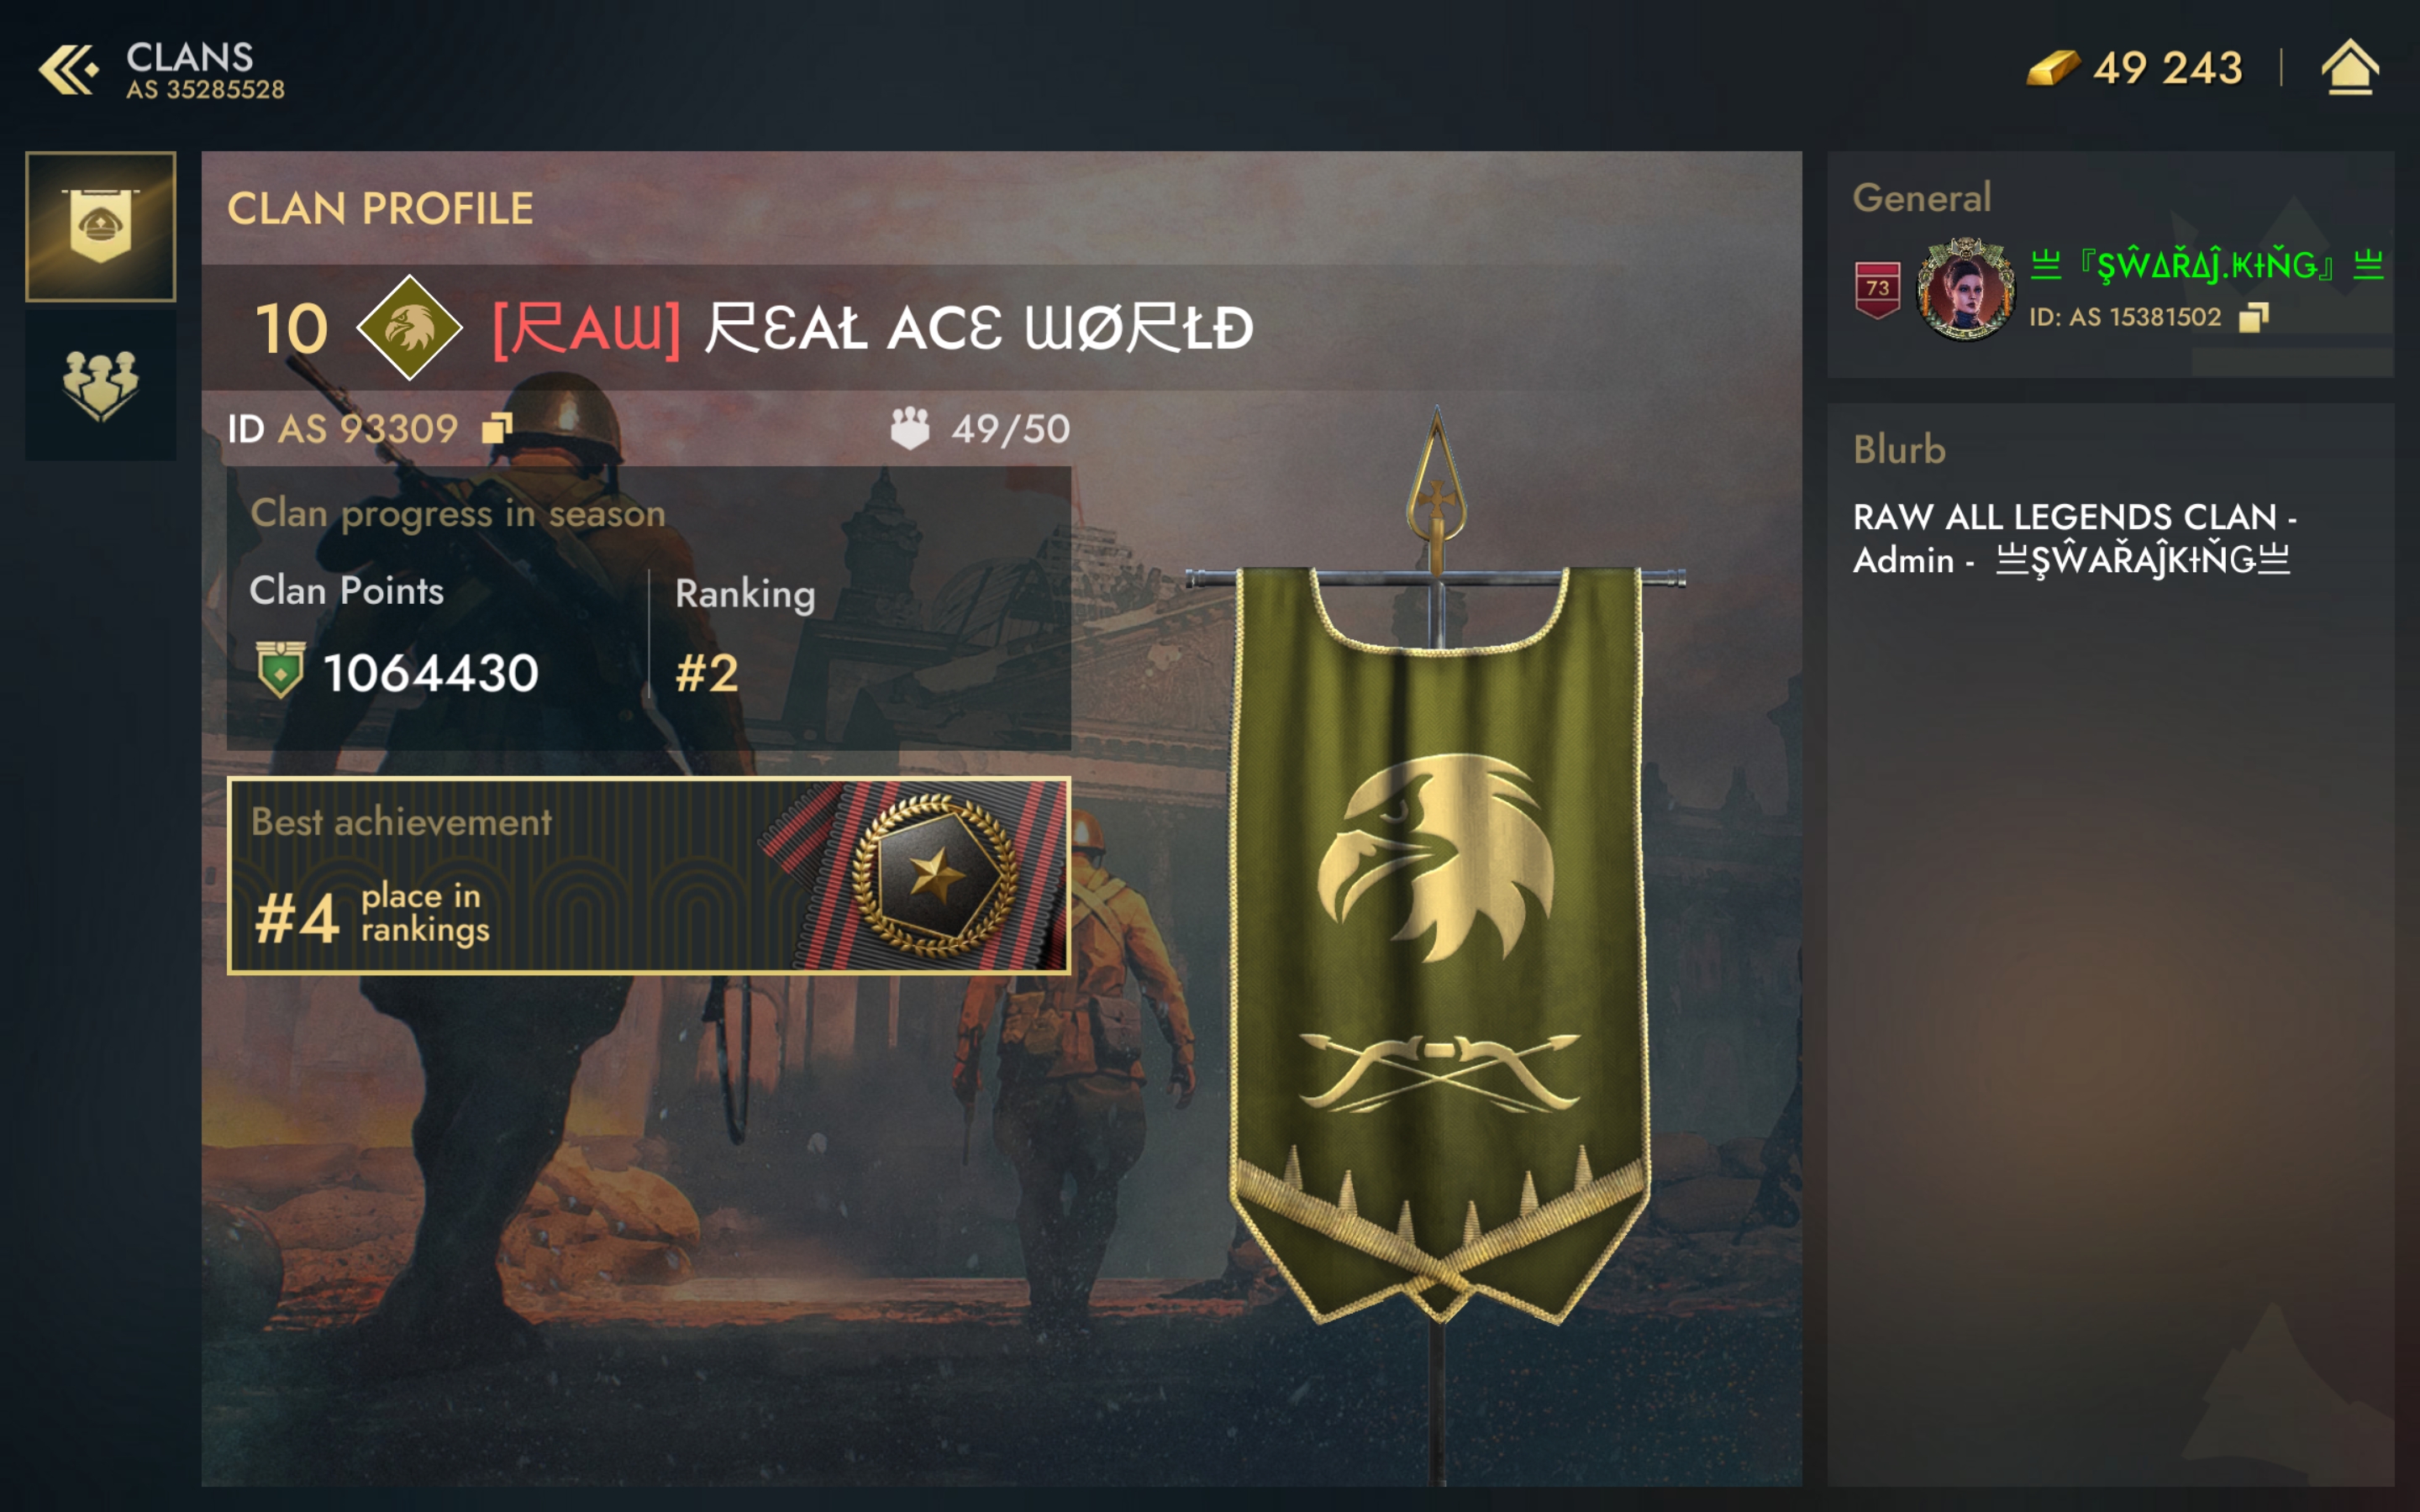Tap the gold bar currency icon

pyautogui.click(x=2053, y=68)
